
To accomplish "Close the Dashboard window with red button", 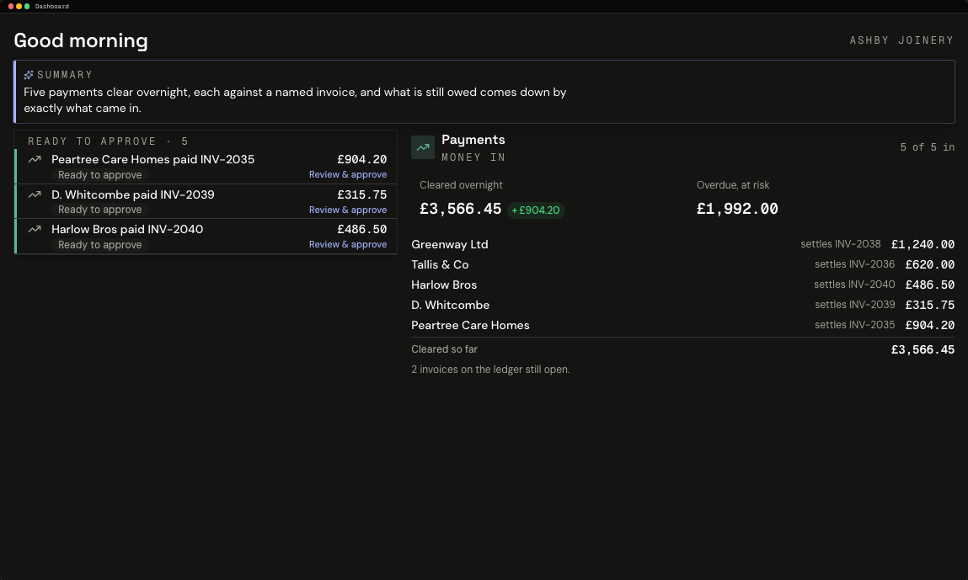I will tap(10, 6).
